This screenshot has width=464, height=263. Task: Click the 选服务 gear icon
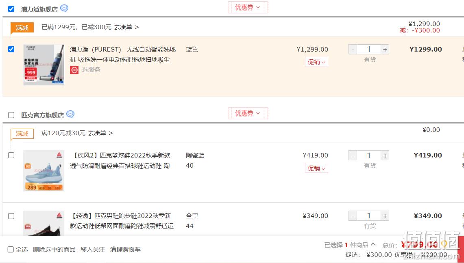click(74, 70)
